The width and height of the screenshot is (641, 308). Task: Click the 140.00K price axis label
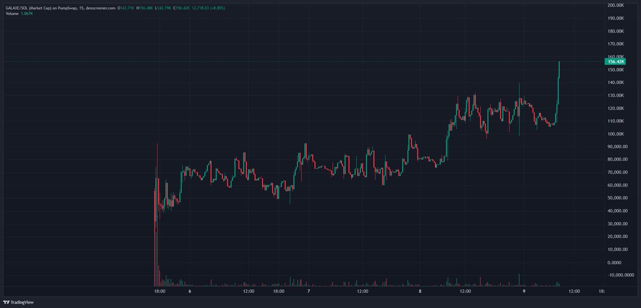tap(616, 82)
